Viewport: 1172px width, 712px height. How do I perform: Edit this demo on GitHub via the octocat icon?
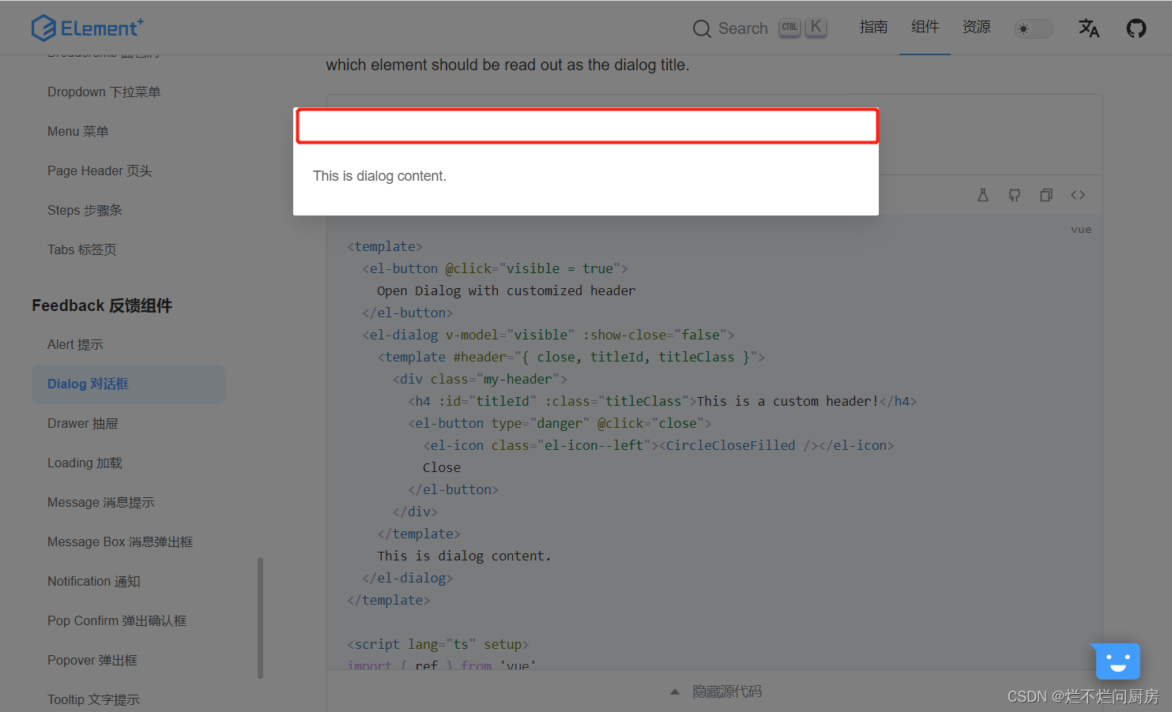(1015, 194)
